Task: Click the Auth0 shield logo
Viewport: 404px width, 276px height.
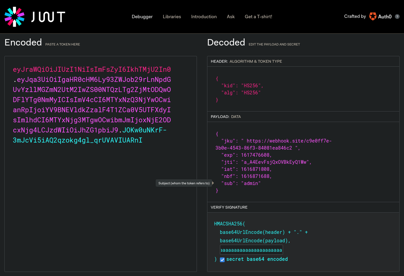Action: (x=373, y=17)
